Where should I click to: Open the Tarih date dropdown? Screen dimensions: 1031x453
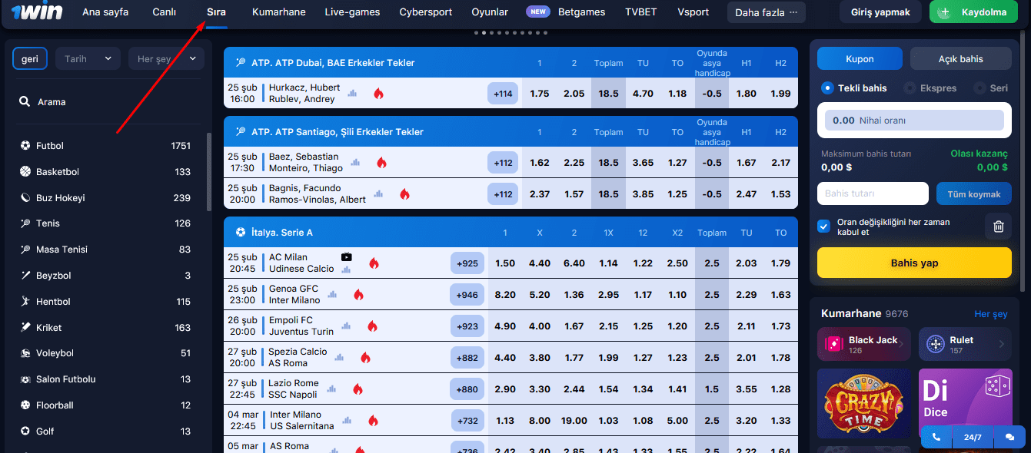[x=88, y=58]
